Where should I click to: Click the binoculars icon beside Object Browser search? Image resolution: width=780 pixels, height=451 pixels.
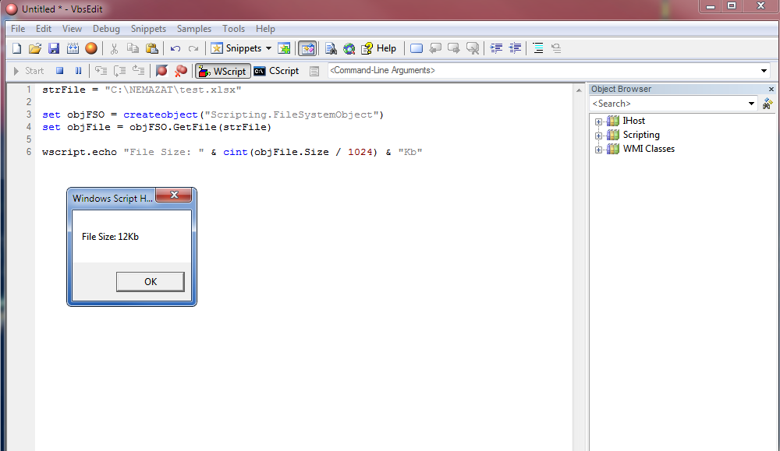[x=768, y=104]
